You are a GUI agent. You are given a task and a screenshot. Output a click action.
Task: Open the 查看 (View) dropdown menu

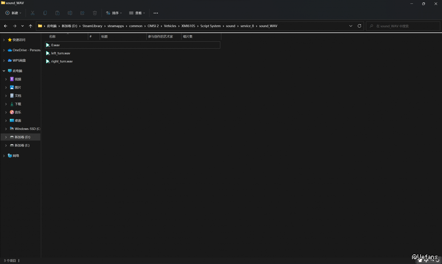point(137,13)
